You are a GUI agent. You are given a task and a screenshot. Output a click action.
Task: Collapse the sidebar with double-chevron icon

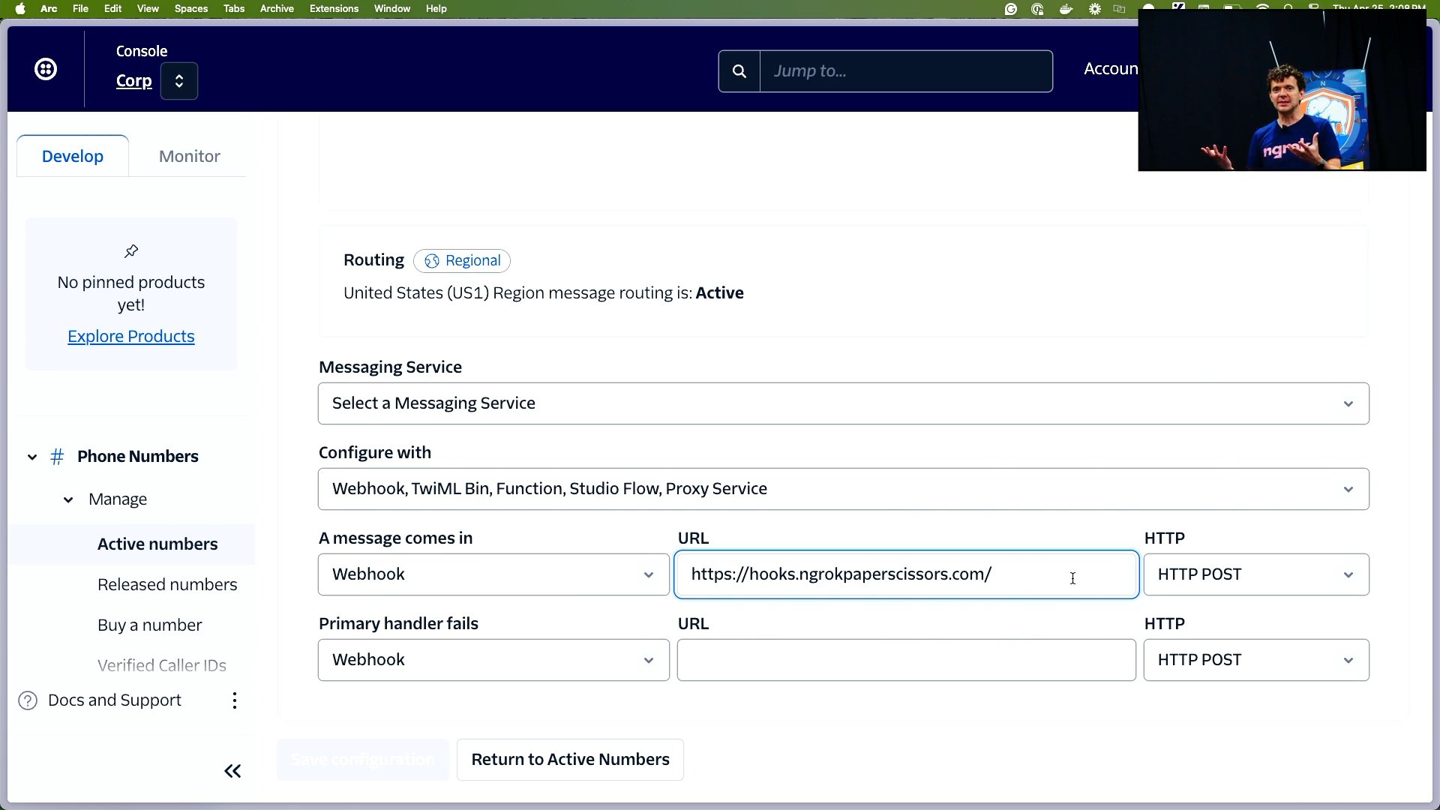[x=232, y=771]
